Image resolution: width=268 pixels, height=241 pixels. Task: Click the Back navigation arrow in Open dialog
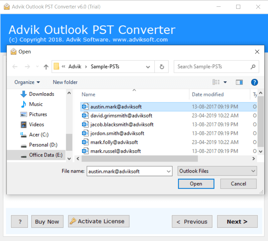tap(15, 67)
